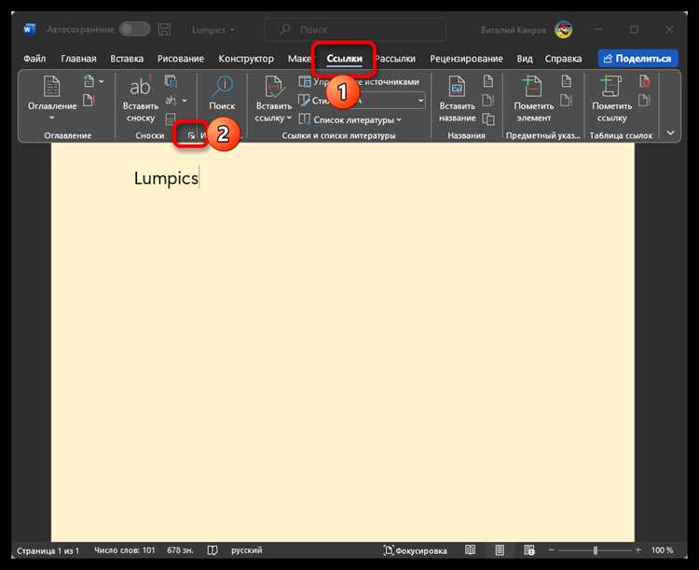
Task: Open the Вставить ссылку dropdown
Action: (x=288, y=118)
